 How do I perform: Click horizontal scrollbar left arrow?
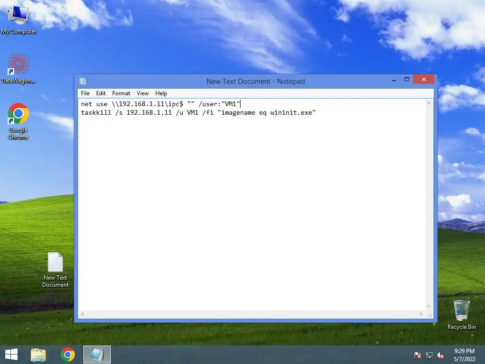[82, 314]
